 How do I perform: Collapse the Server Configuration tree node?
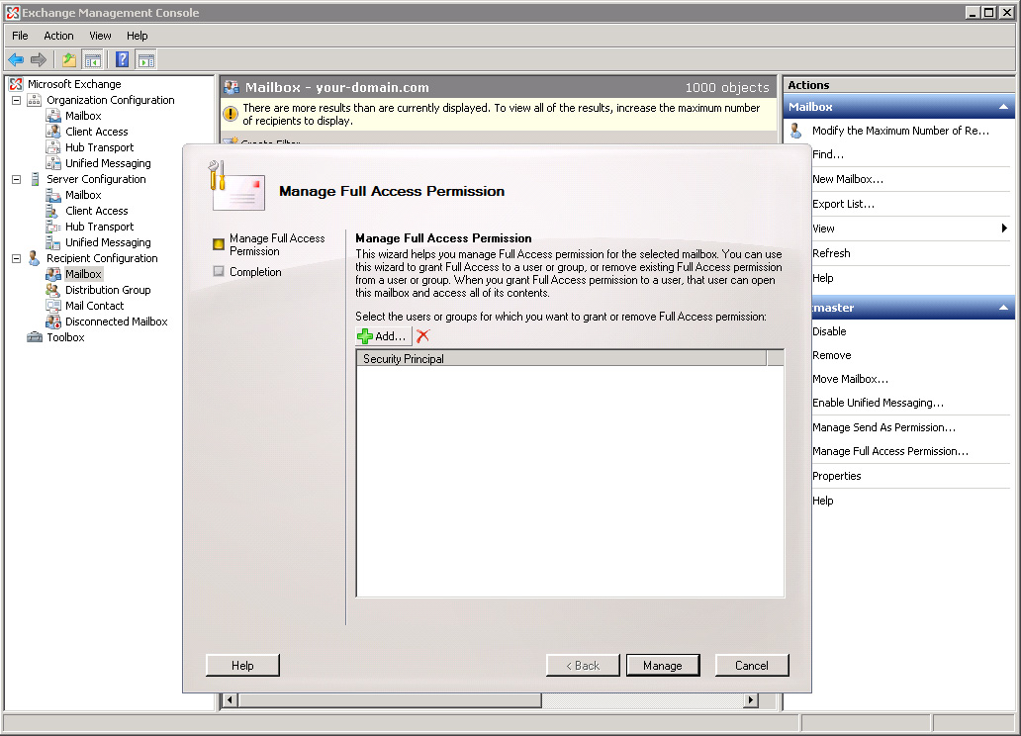[16, 179]
